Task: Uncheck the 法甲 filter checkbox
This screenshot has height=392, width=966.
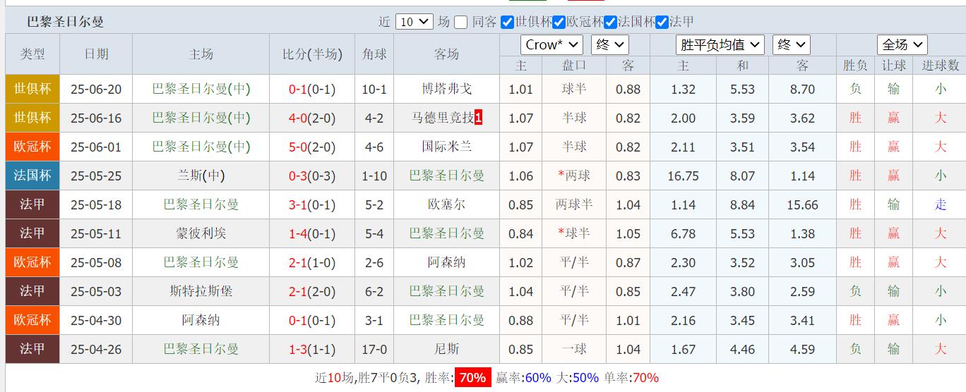Action: (x=662, y=22)
